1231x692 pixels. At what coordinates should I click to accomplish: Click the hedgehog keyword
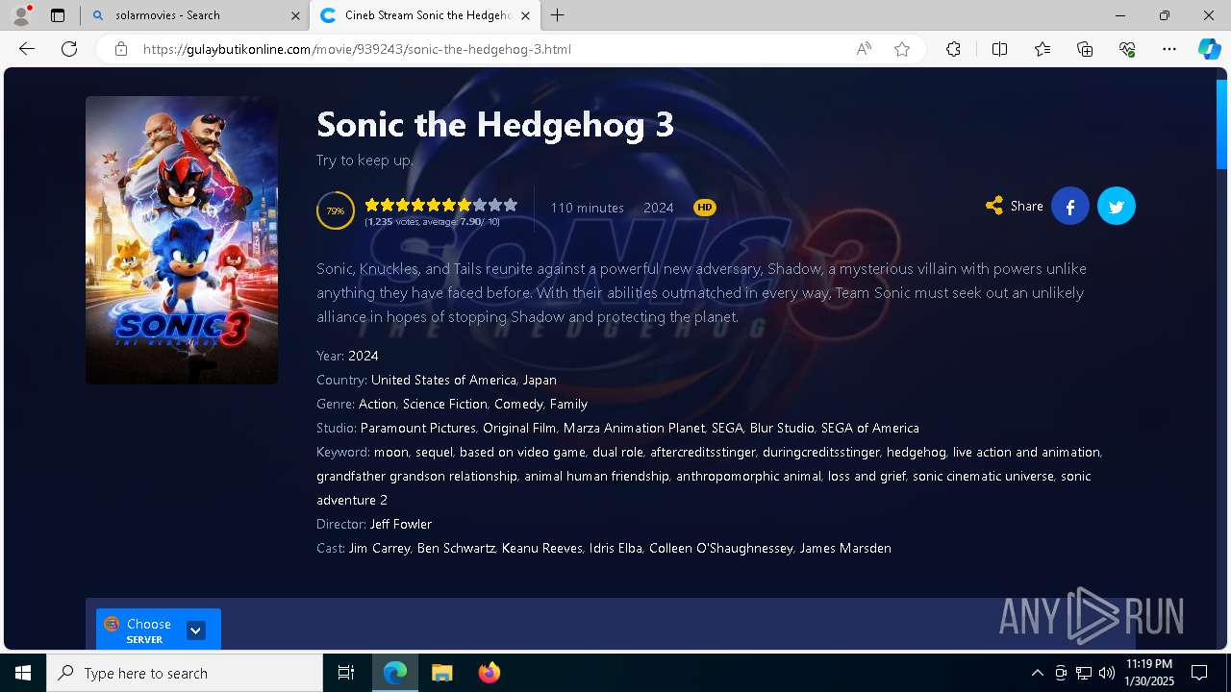pyautogui.click(x=917, y=452)
